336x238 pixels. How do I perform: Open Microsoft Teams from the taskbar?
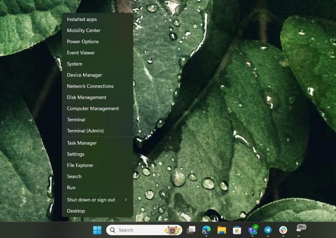[252, 230]
